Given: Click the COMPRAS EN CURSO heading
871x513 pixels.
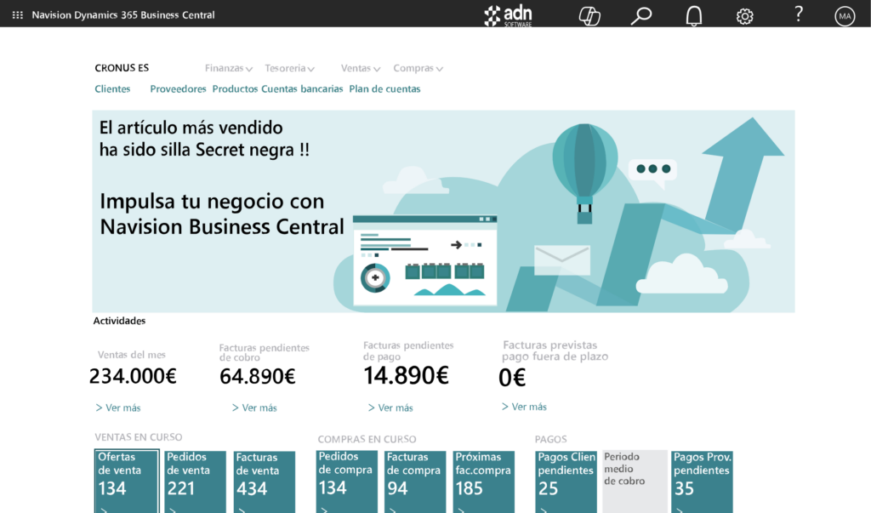Looking at the screenshot, I should (x=367, y=439).
